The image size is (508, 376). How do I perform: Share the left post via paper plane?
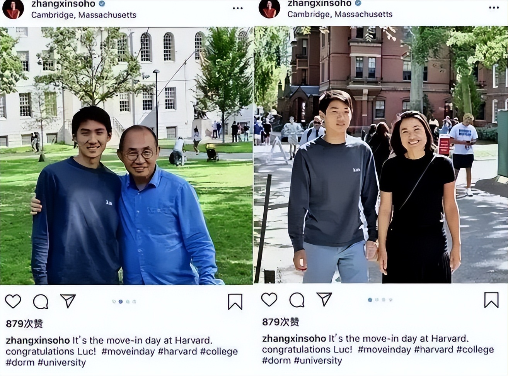pyautogui.click(x=68, y=301)
